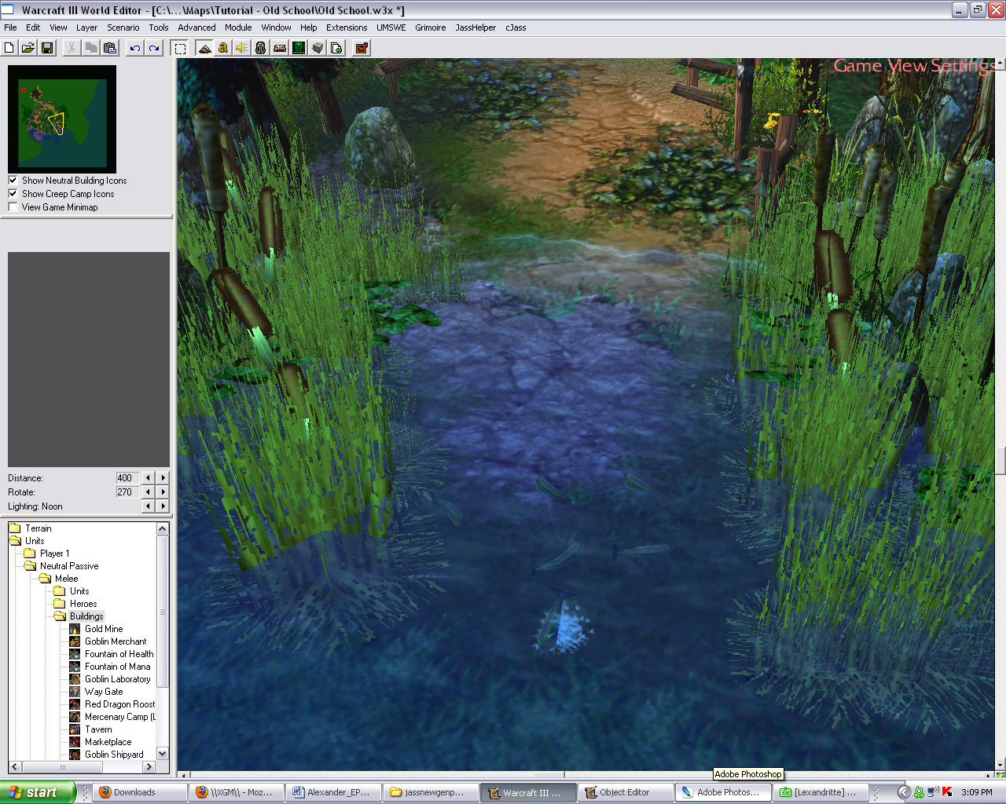Toggle Show Neutral Building Icons checkbox
Viewport: 1006px width, 804px height.
pyautogui.click(x=13, y=180)
